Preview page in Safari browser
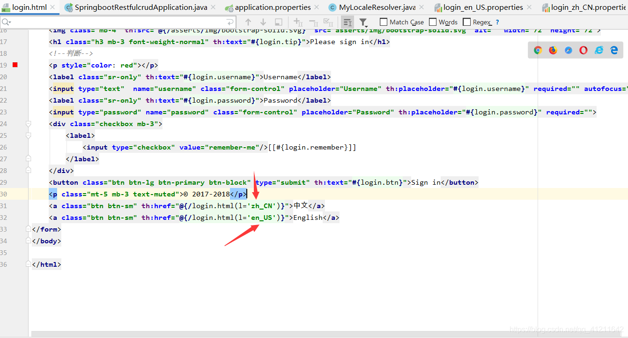 (x=569, y=50)
